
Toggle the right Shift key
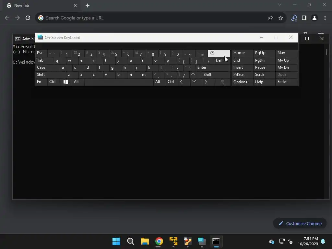click(x=216, y=75)
